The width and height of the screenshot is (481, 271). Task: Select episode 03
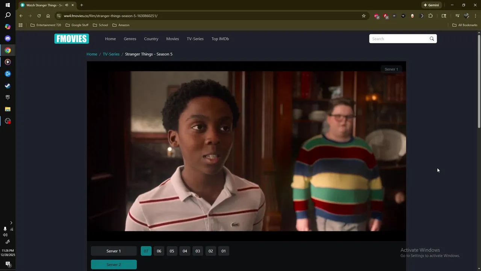[x=198, y=251]
